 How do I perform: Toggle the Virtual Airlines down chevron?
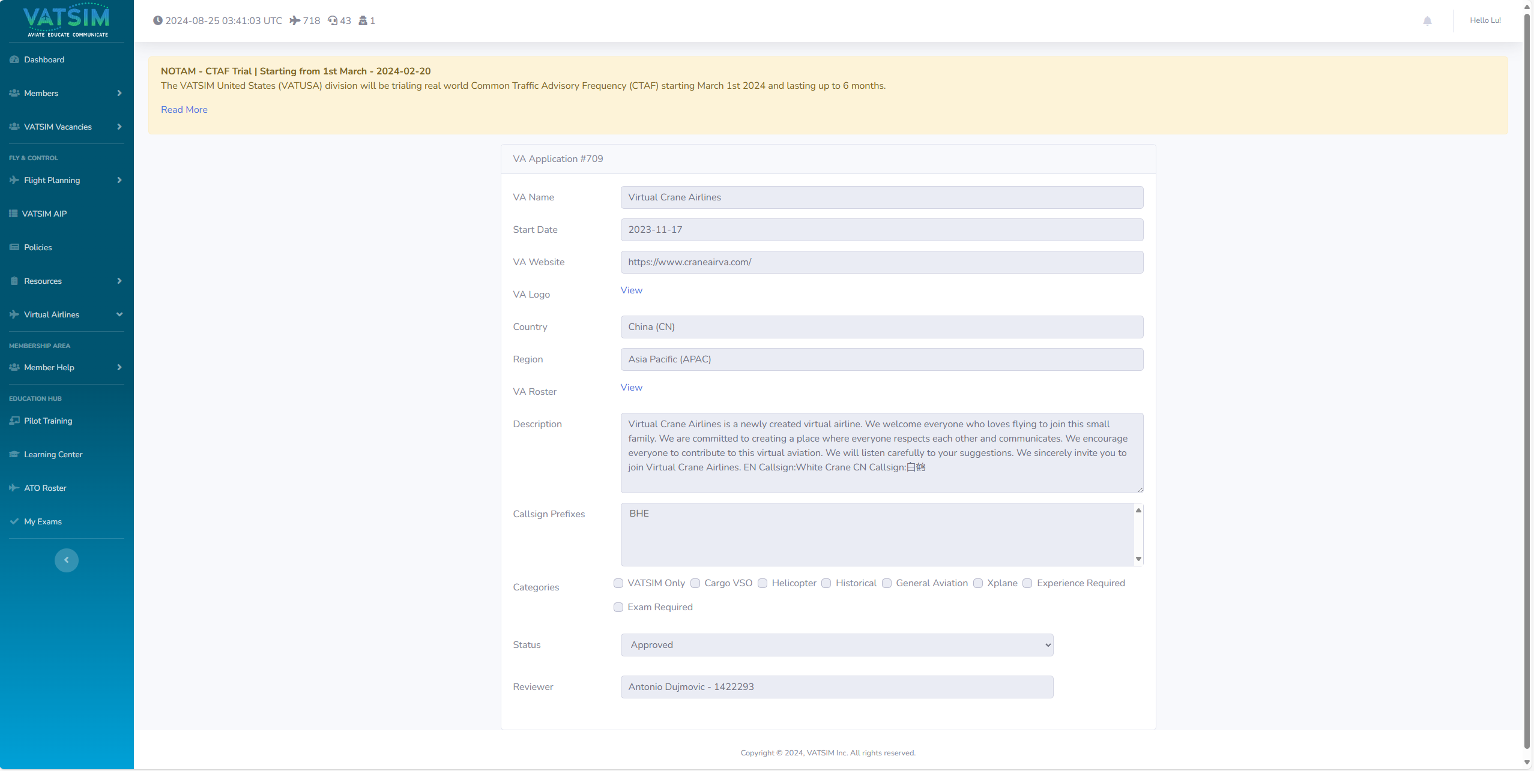pos(119,314)
